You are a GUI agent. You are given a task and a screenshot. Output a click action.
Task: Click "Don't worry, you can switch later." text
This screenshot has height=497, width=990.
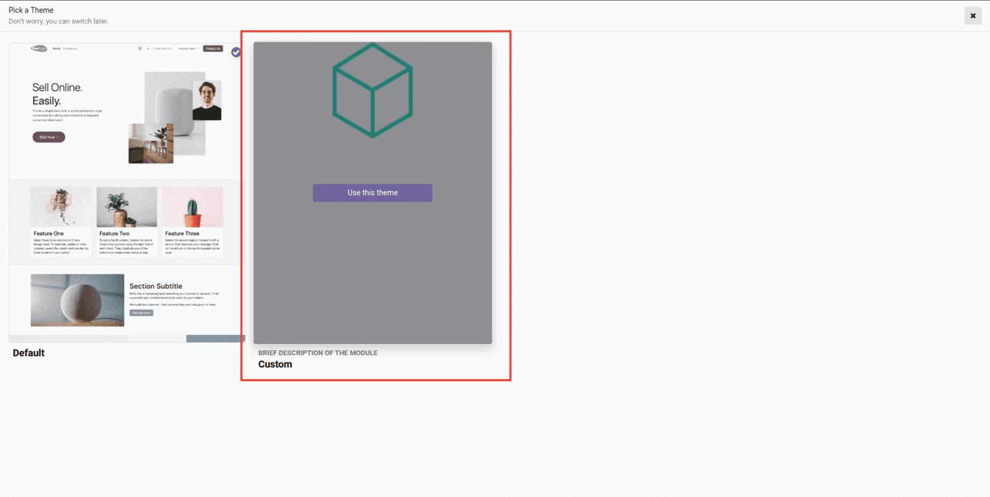(58, 21)
